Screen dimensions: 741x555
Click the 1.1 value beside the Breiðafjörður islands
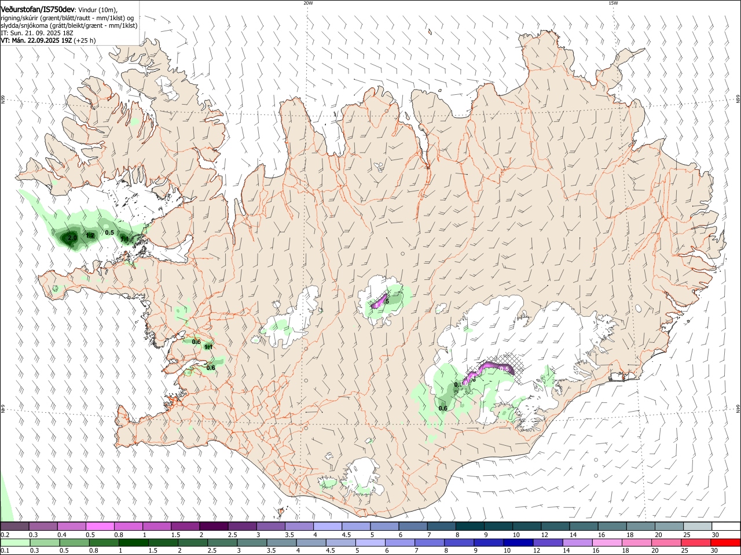pyautogui.click(x=124, y=238)
